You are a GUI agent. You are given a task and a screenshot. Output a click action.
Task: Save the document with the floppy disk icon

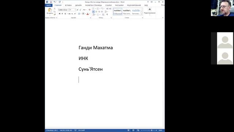coord(51,2)
